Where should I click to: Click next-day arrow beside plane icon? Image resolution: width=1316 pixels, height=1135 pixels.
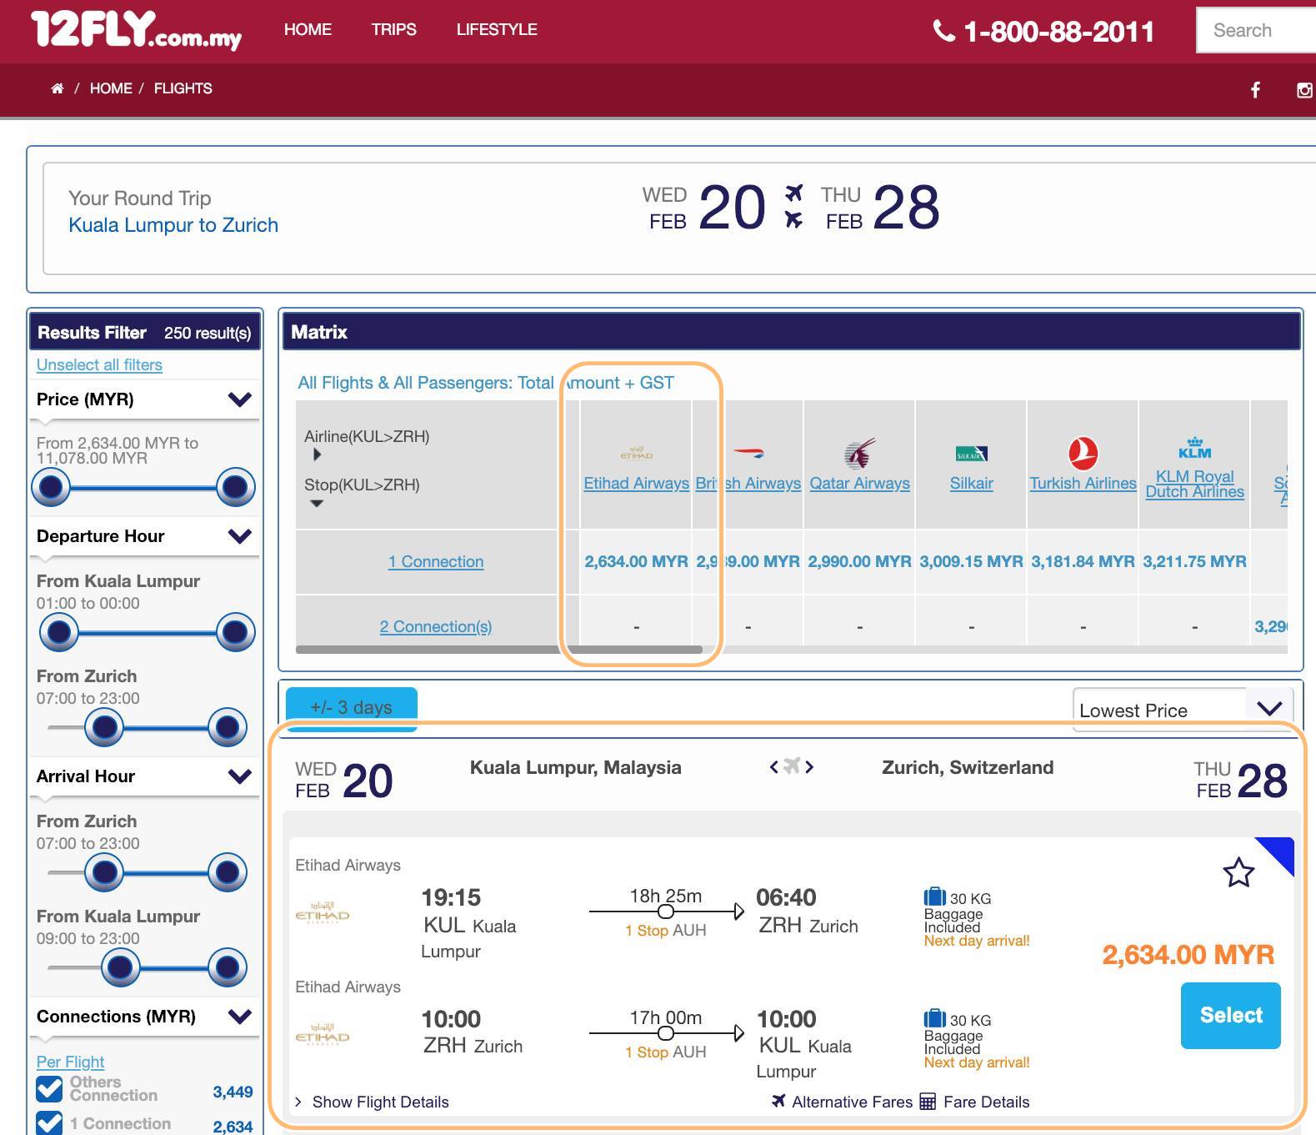[x=809, y=766]
